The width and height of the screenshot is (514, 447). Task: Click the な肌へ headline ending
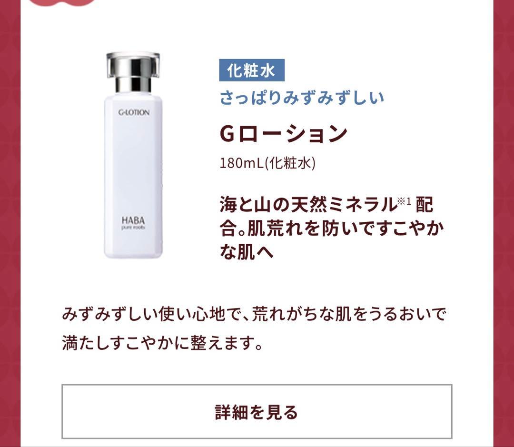coord(247,252)
